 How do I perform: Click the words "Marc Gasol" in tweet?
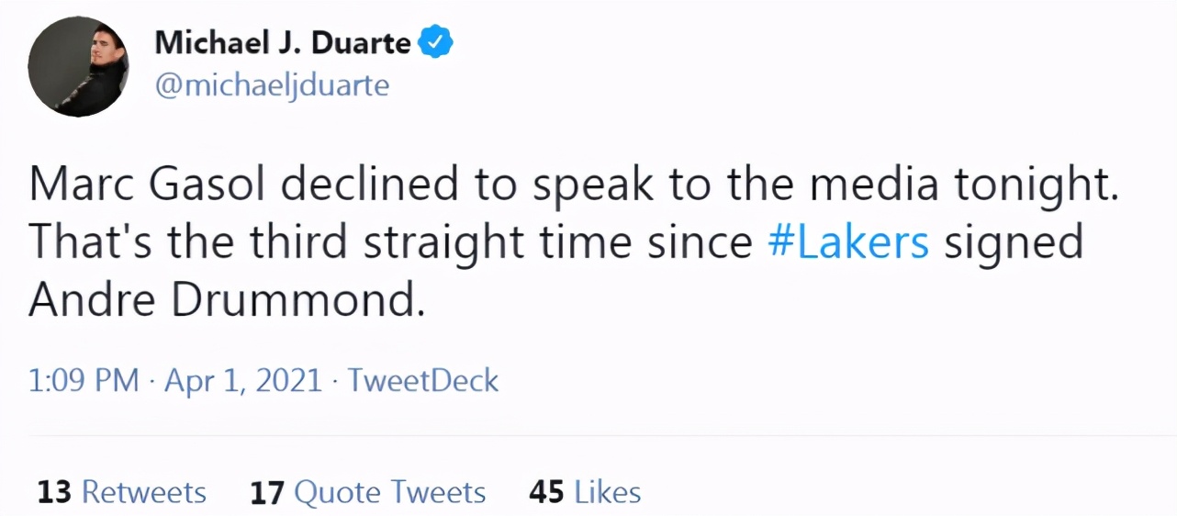148,185
